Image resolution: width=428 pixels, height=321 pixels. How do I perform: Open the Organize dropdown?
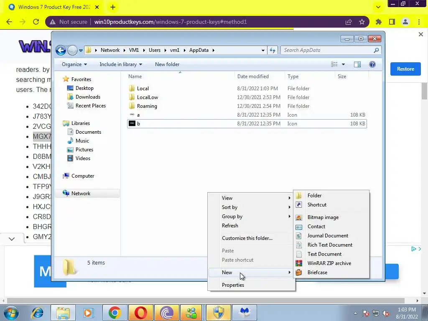click(x=74, y=64)
